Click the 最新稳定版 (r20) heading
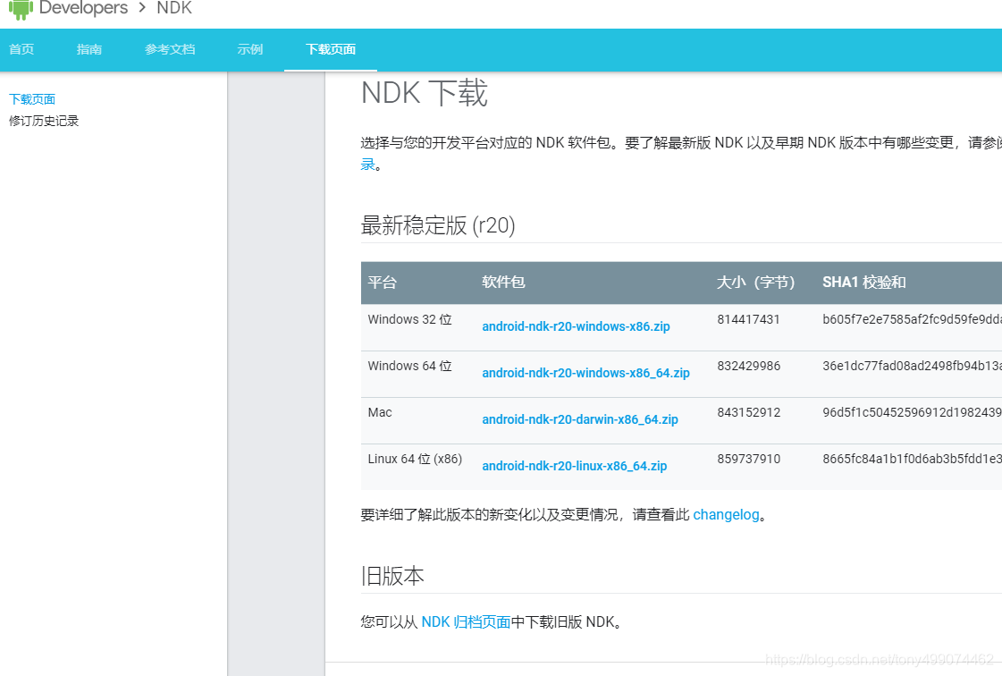 (x=438, y=225)
